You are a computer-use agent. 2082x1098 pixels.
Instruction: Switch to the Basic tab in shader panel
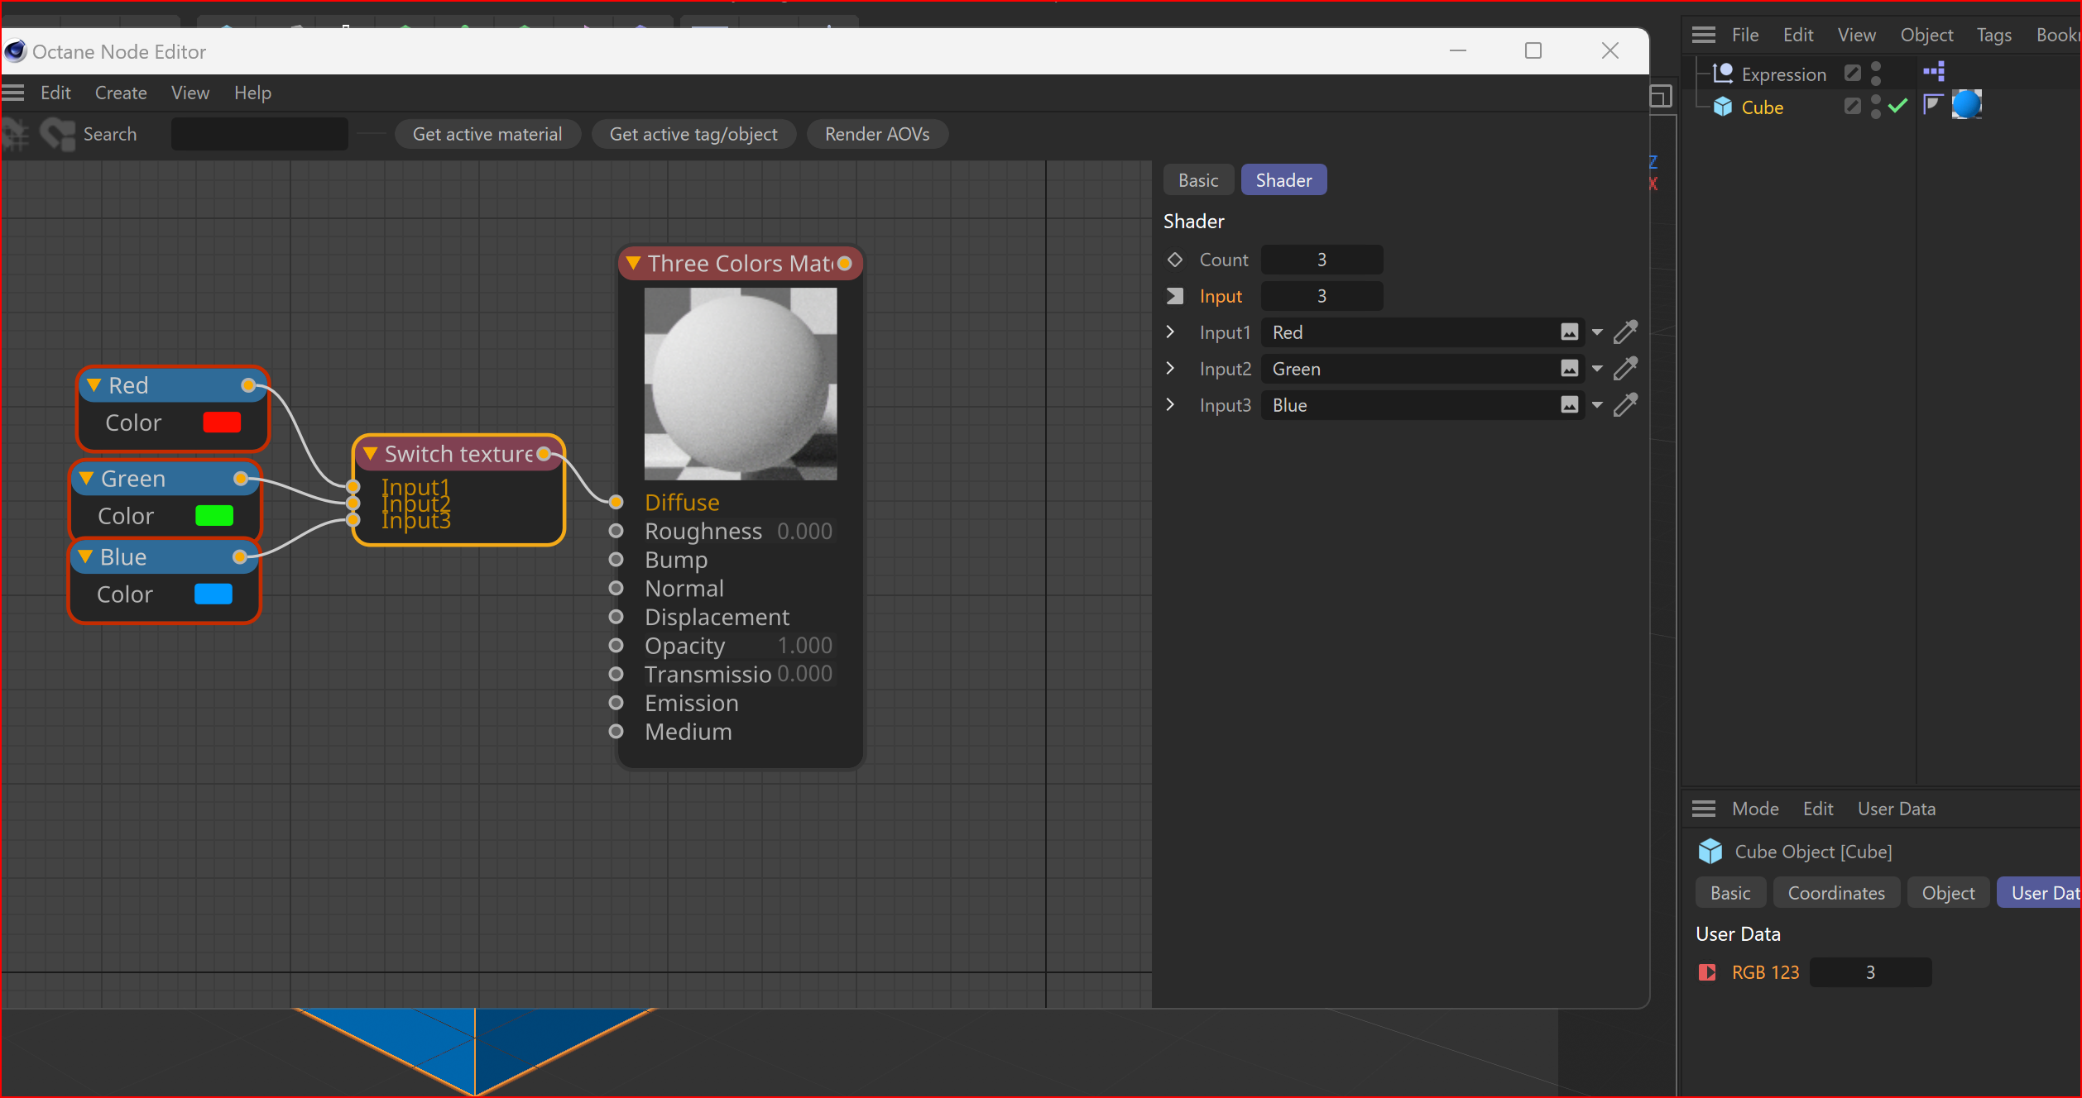coord(1197,180)
